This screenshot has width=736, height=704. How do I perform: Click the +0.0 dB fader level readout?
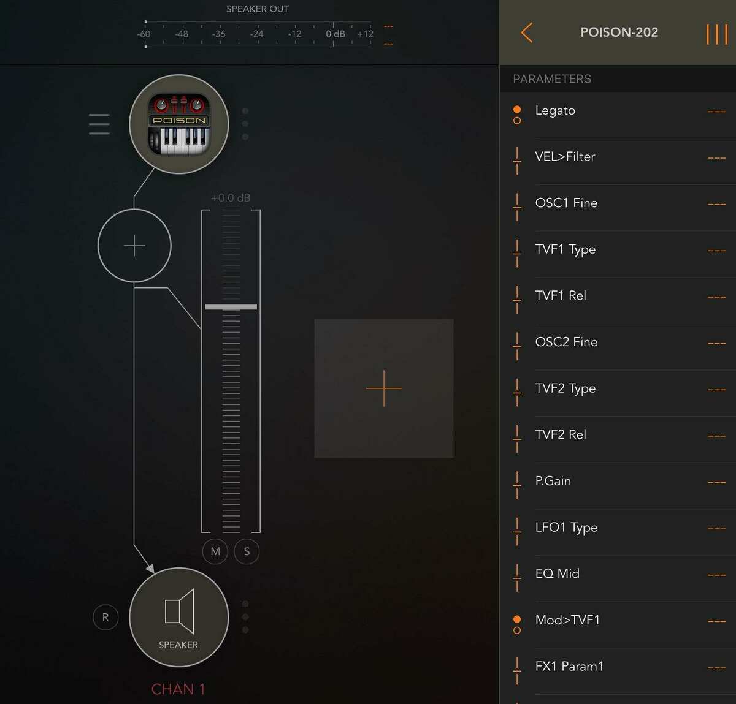pyautogui.click(x=231, y=198)
